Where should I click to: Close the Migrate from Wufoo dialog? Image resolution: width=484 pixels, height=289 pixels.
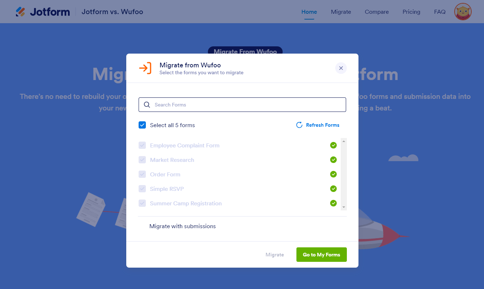coord(341,68)
